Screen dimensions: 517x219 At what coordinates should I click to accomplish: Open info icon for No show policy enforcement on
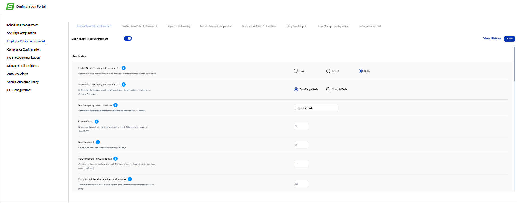115,105
